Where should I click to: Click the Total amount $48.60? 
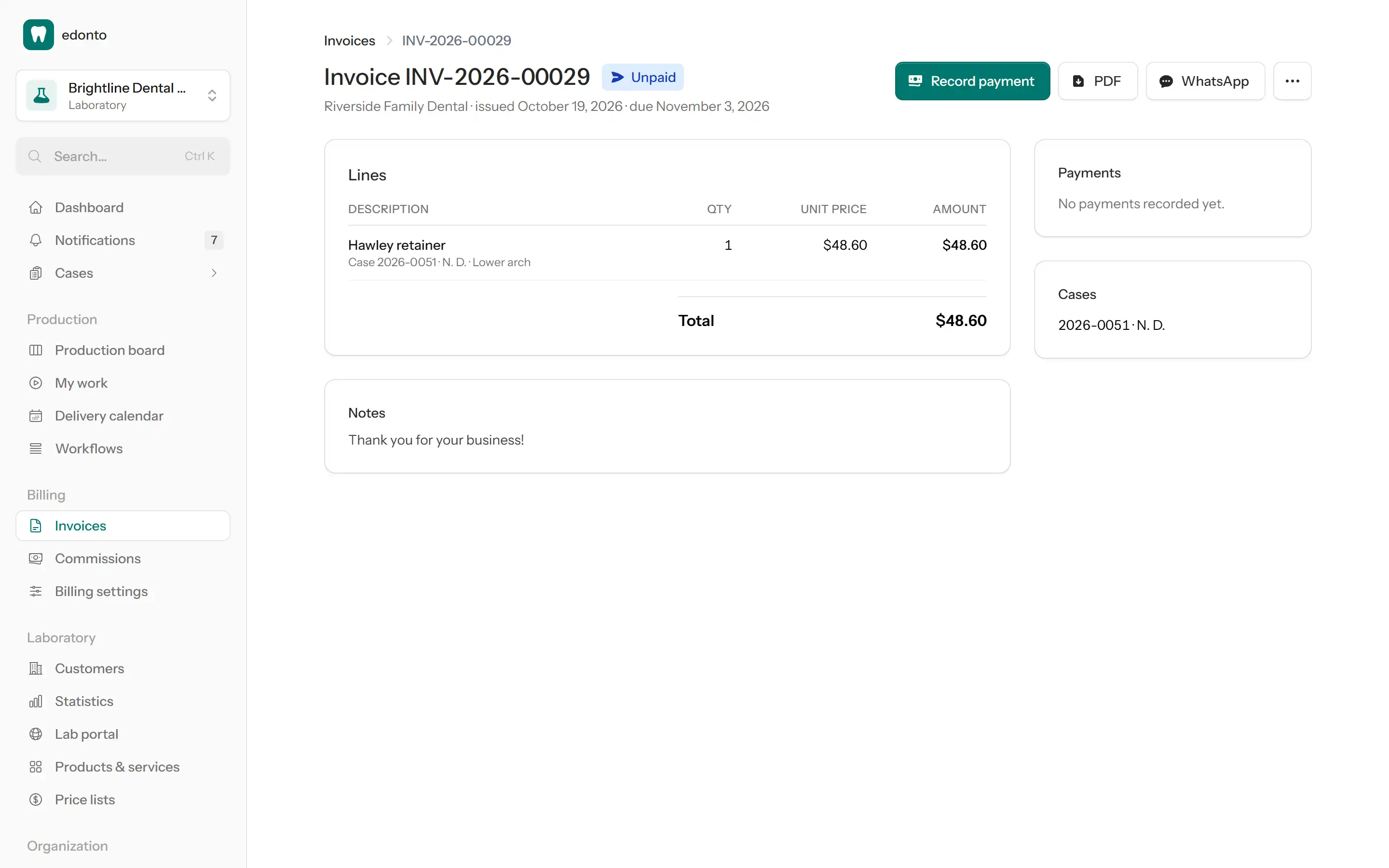tap(961, 320)
